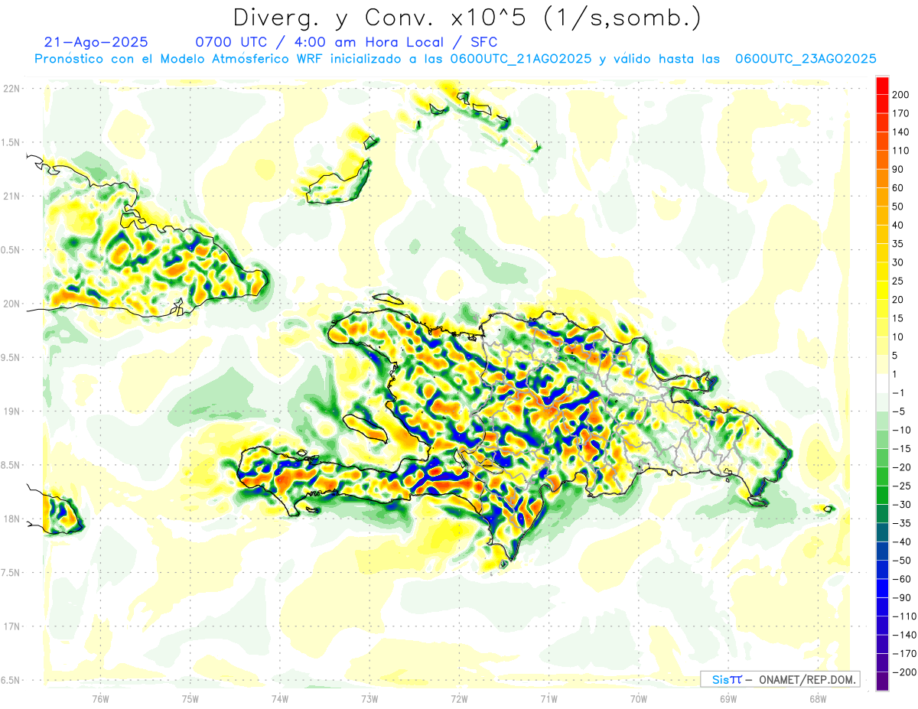Click the '-170' legend value

pyautogui.click(x=905, y=654)
